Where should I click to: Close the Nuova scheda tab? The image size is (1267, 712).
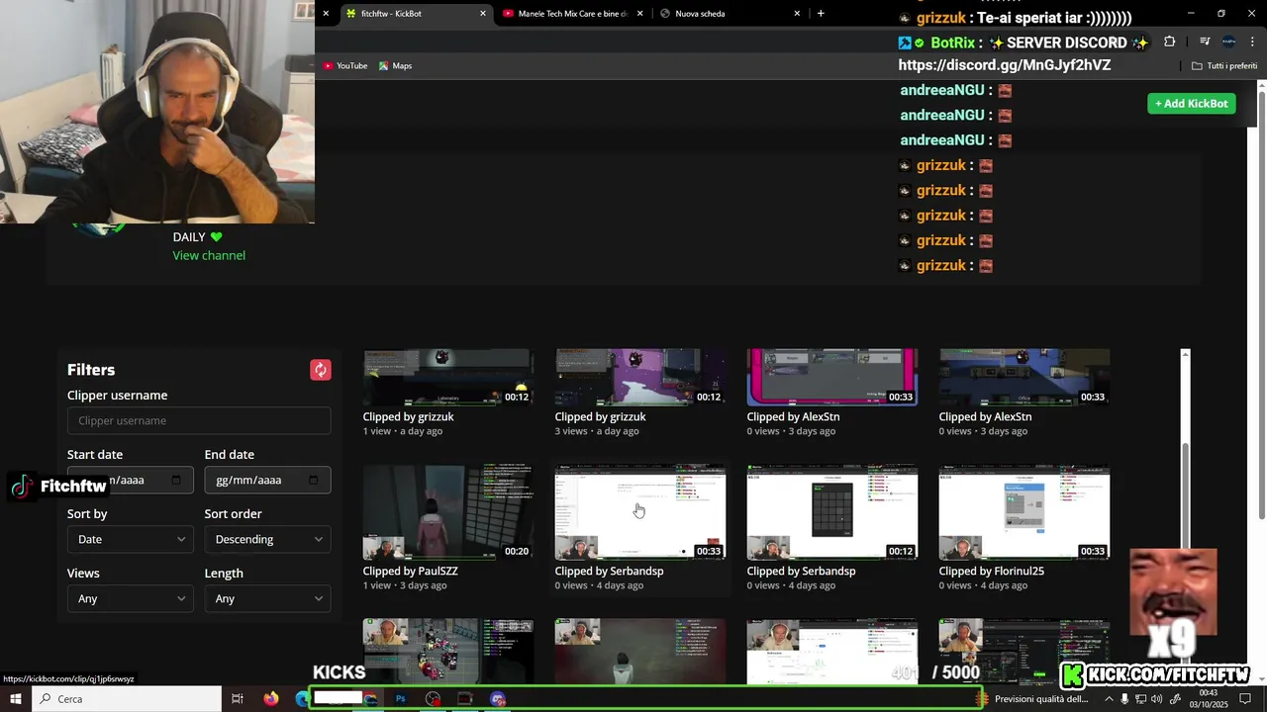coord(797,14)
